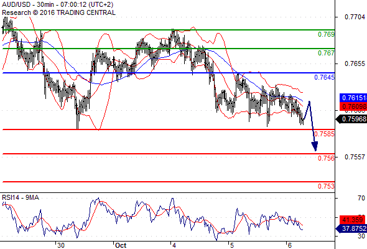Click the Trading Central research copyright text
Image resolution: width=367 pixels, height=249 pixels.
click(x=58, y=12)
